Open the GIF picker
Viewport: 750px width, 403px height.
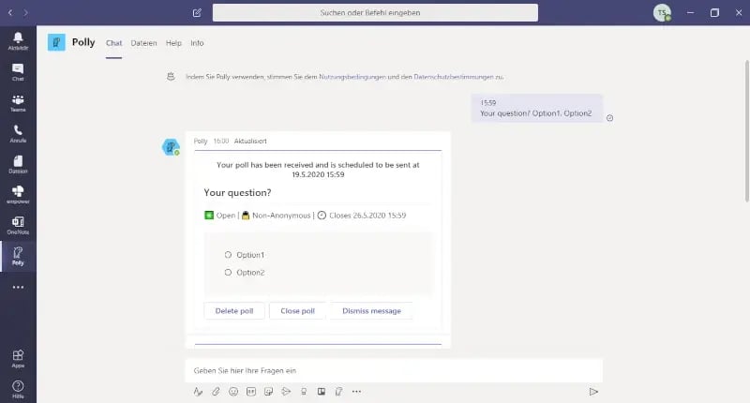tap(251, 392)
